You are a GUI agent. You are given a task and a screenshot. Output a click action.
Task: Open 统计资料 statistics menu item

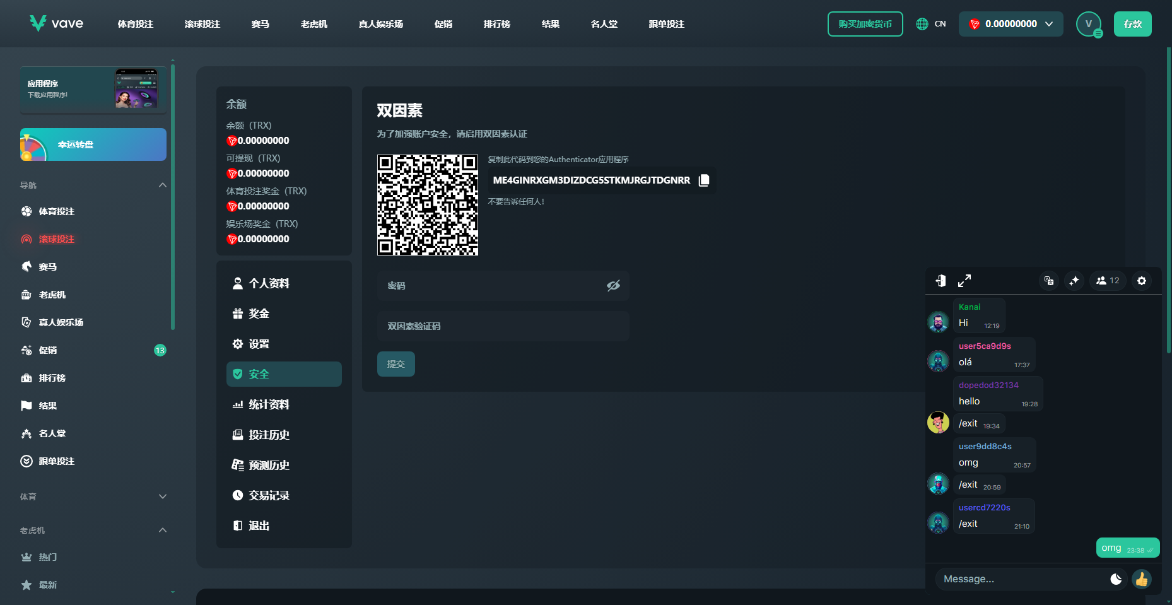[x=284, y=404]
